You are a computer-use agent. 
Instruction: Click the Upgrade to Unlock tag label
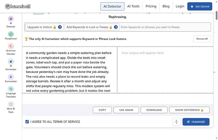(x=40, y=27)
